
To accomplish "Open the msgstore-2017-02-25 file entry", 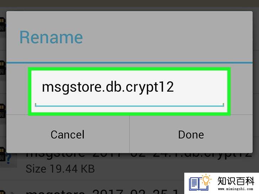I will (102, 192).
